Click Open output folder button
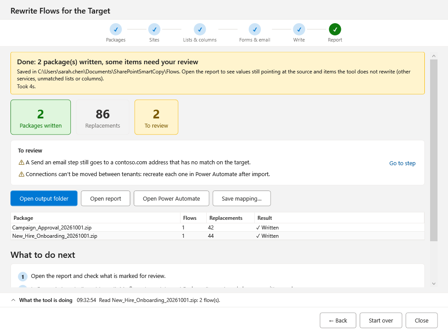The width and height of the screenshot is (448, 333). (44, 198)
